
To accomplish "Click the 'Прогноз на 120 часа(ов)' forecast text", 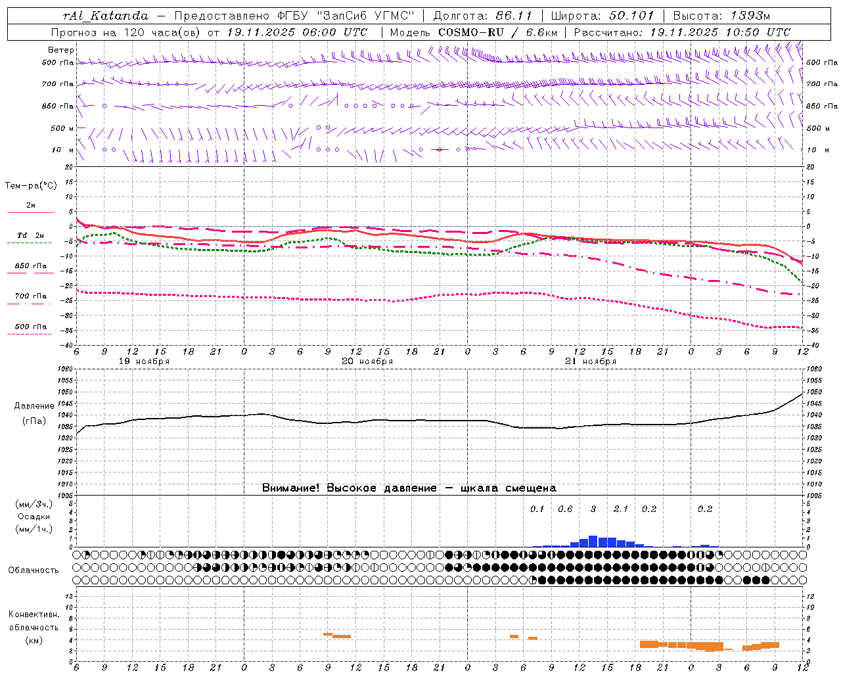I will point(126,32).
